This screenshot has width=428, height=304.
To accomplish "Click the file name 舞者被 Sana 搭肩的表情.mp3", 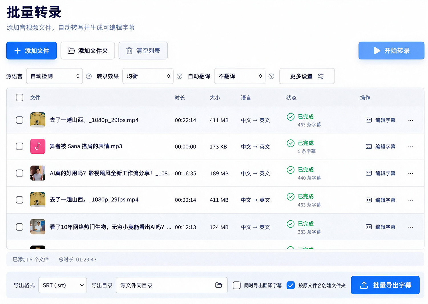I will (86, 146).
